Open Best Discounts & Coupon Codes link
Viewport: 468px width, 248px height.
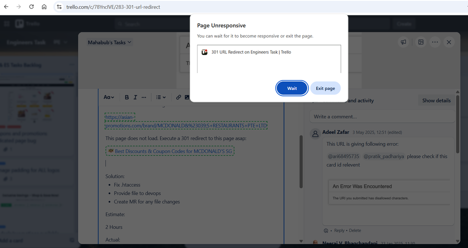pos(170,151)
